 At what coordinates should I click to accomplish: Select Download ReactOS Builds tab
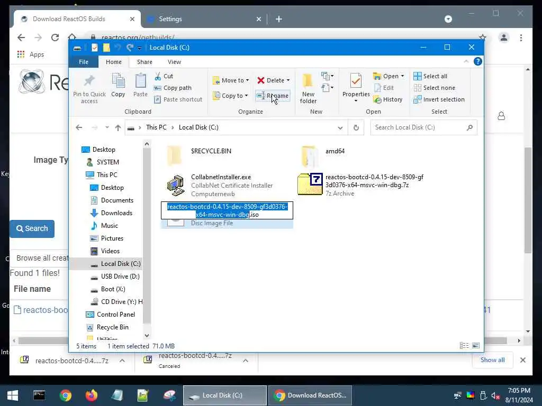pos(77,19)
